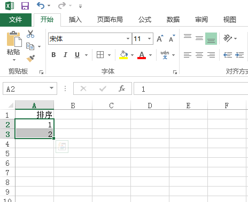
Task: Open the 剪贴板 dialog launcher
Action: point(41,72)
